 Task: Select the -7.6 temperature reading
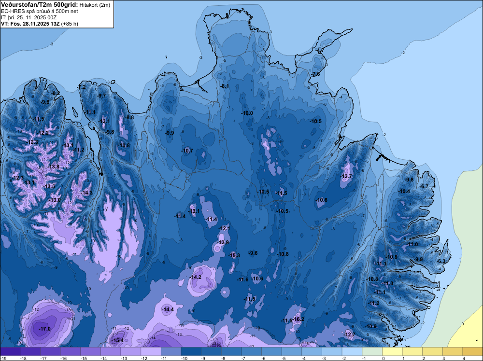click(316, 74)
